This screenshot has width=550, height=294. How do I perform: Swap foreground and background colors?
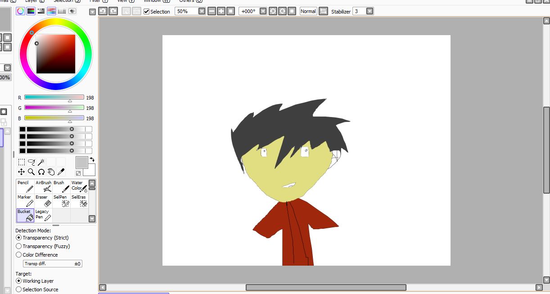(x=92, y=159)
